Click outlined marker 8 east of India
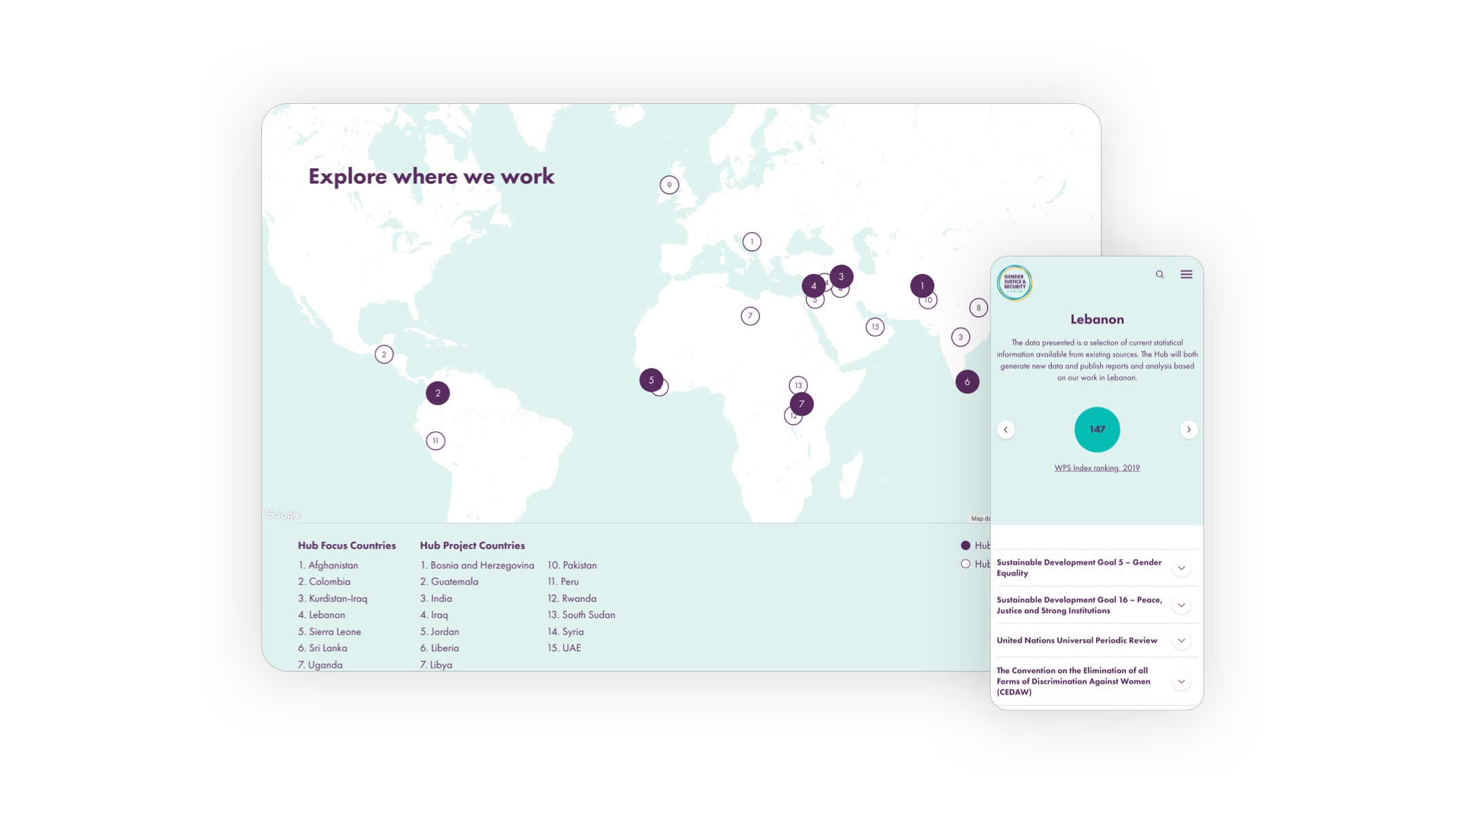 pos(978,308)
